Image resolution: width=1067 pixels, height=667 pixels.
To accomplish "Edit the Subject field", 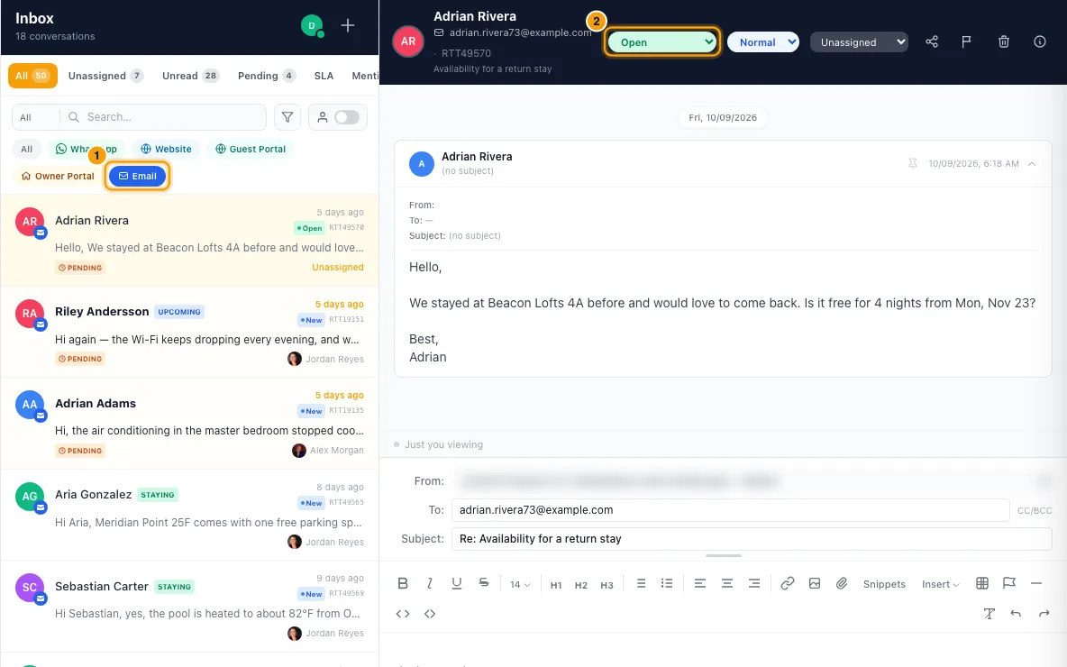I will coord(752,538).
